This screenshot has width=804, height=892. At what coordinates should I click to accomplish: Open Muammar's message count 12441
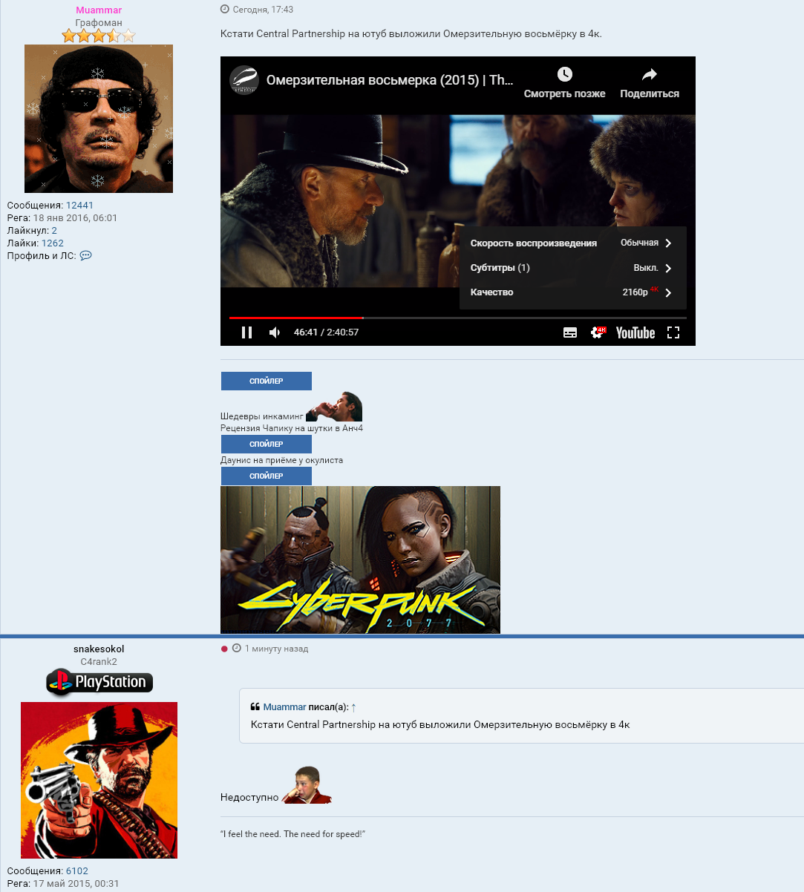coord(79,206)
